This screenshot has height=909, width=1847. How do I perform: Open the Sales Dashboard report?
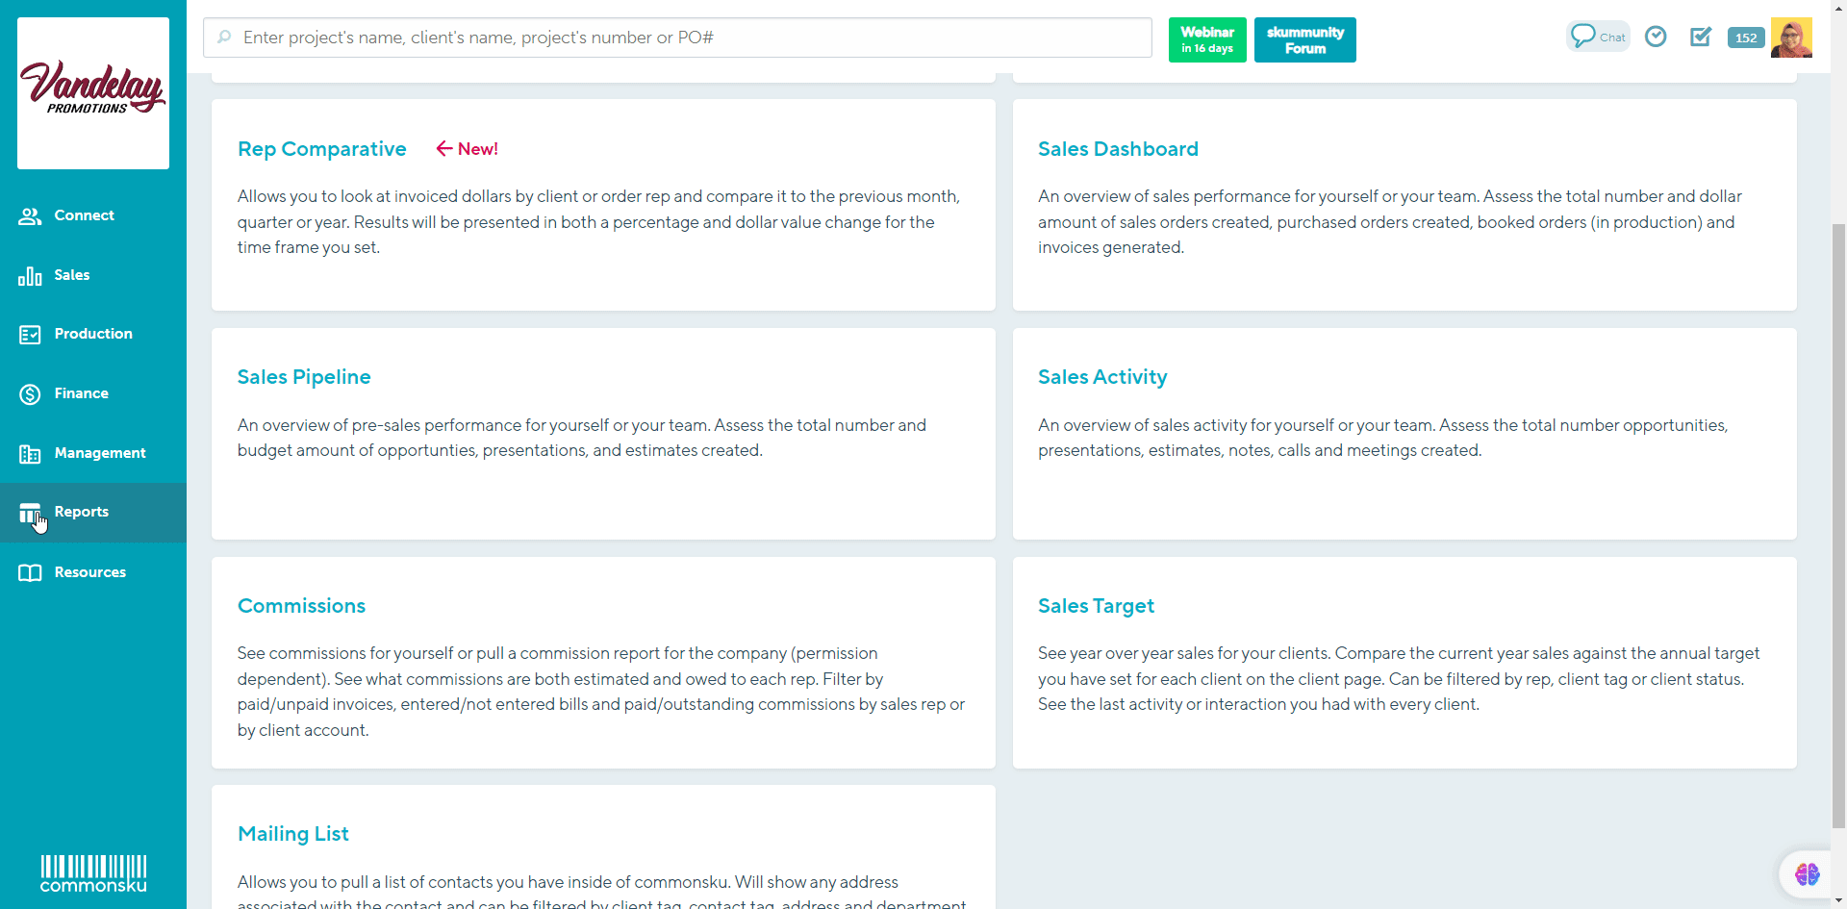(1118, 149)
